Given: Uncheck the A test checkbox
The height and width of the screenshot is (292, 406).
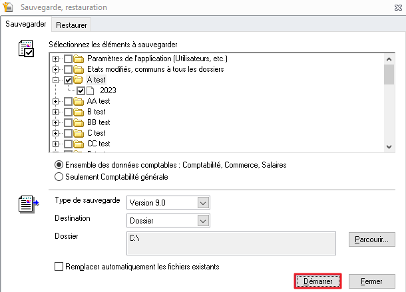Looking at the screenshot, I should click(68, 80).
